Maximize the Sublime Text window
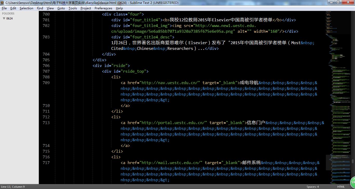Screen dimensions: 355x189 pos(338,2)
